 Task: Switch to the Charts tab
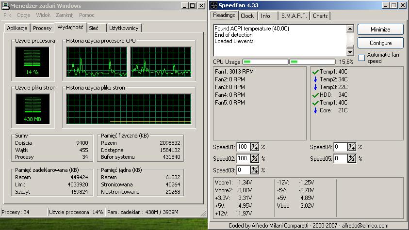[320, 16]
